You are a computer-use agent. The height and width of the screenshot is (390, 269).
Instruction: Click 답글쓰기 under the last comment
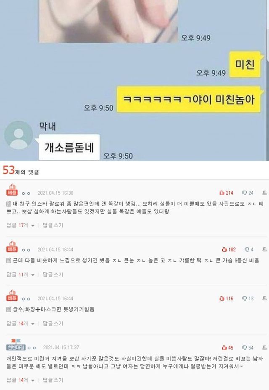[x=53, y=380]
